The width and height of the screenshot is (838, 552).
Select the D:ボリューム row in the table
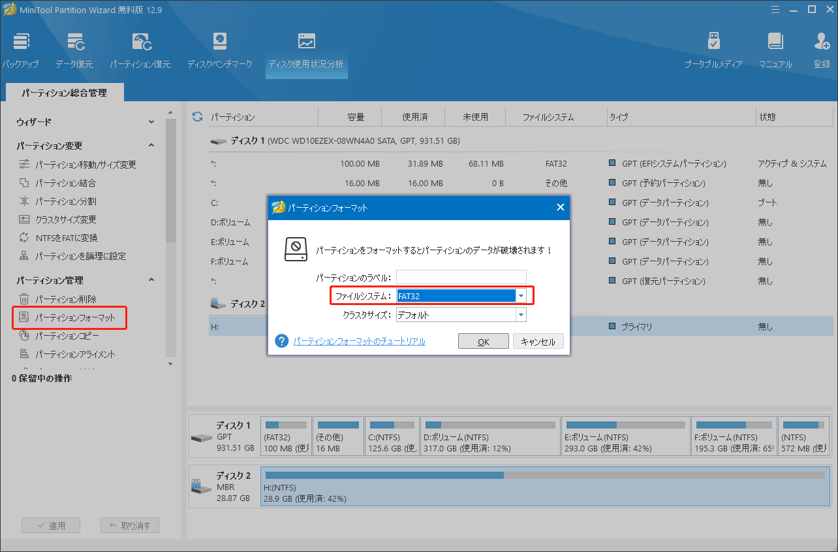(521, 222)
